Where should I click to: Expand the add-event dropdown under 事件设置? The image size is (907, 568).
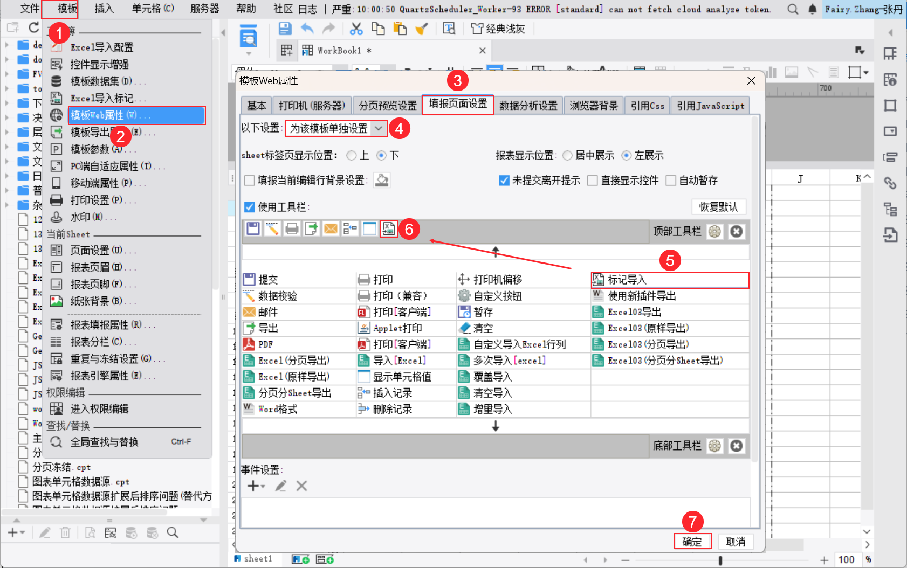(x=262, y=486)
